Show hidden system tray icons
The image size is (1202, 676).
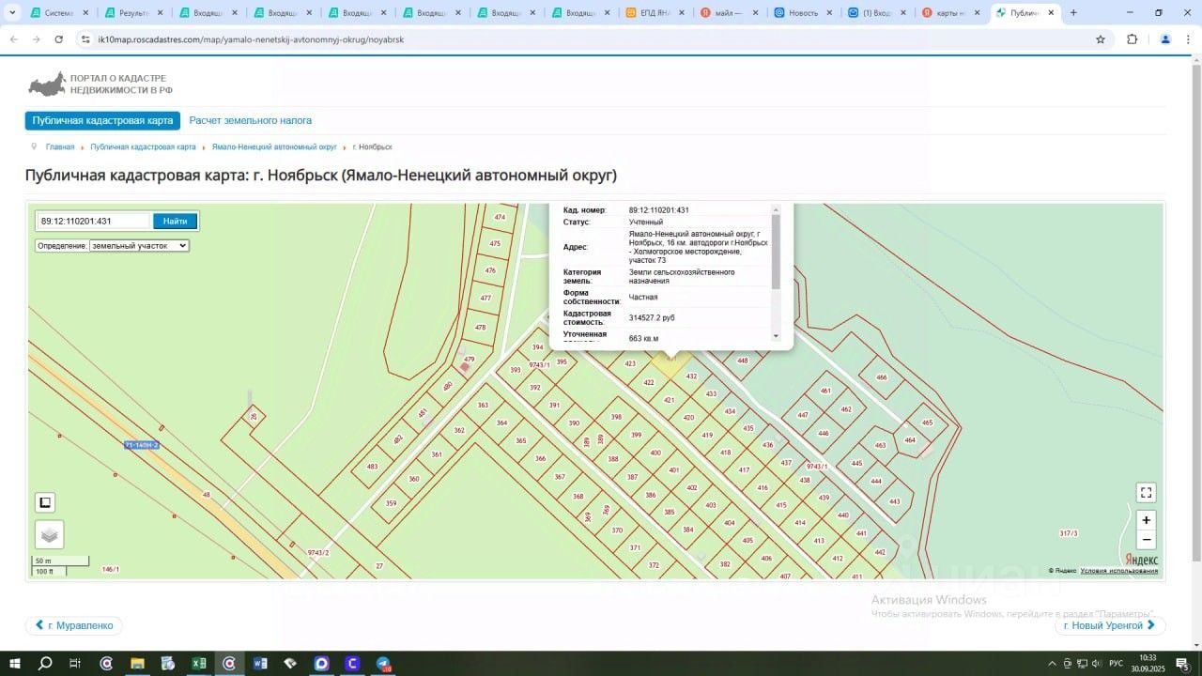[1052, 664]
